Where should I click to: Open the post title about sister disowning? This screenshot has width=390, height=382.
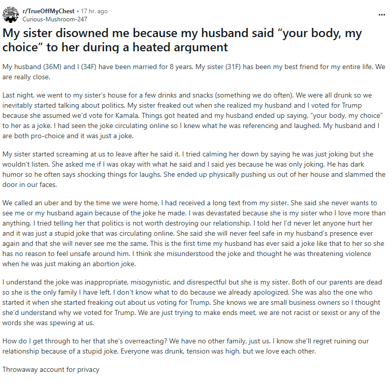[182, 40]
